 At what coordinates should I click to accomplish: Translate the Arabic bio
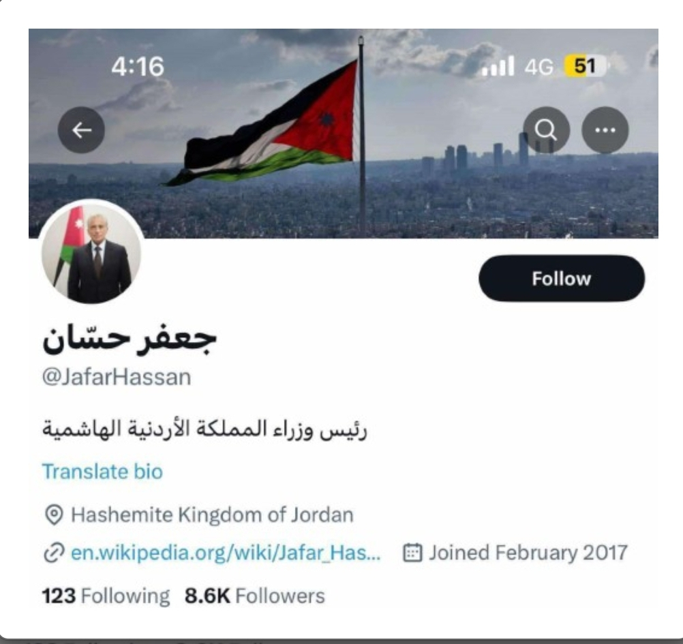pyautogui.click(x=102, y=472)
